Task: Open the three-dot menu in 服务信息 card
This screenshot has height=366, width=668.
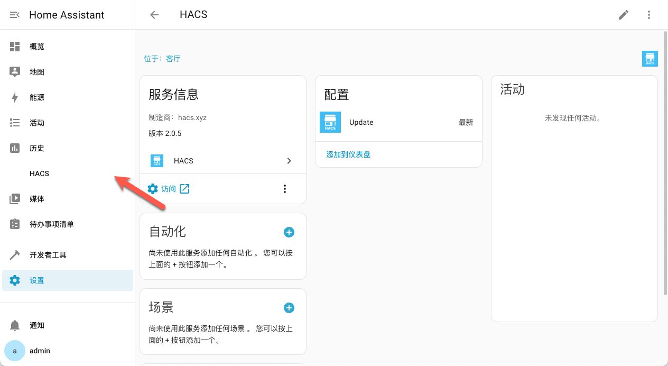Action: (x=285, y=188)
